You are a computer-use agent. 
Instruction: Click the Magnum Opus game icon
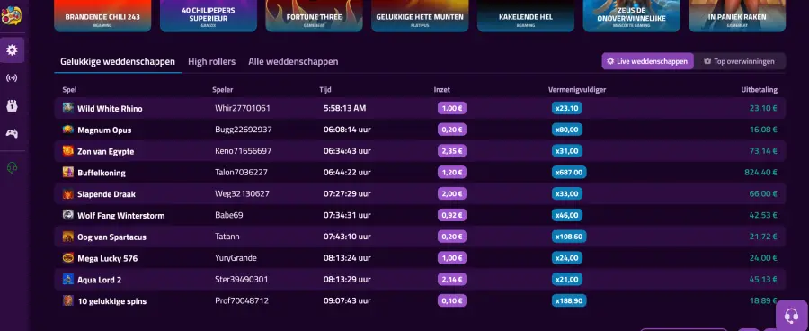[x=68, y=130]
